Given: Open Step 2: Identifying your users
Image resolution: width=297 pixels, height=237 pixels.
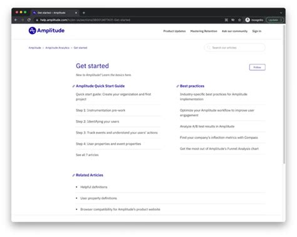Looking at the screenshot, I should point(97,121).
